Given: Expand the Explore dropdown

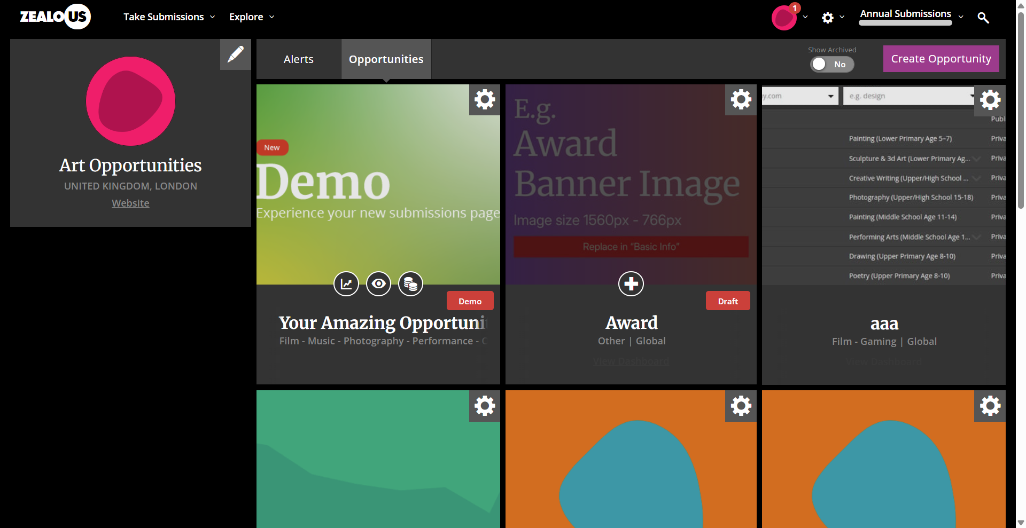Looking at the screenshot, I should pos(251,17).
